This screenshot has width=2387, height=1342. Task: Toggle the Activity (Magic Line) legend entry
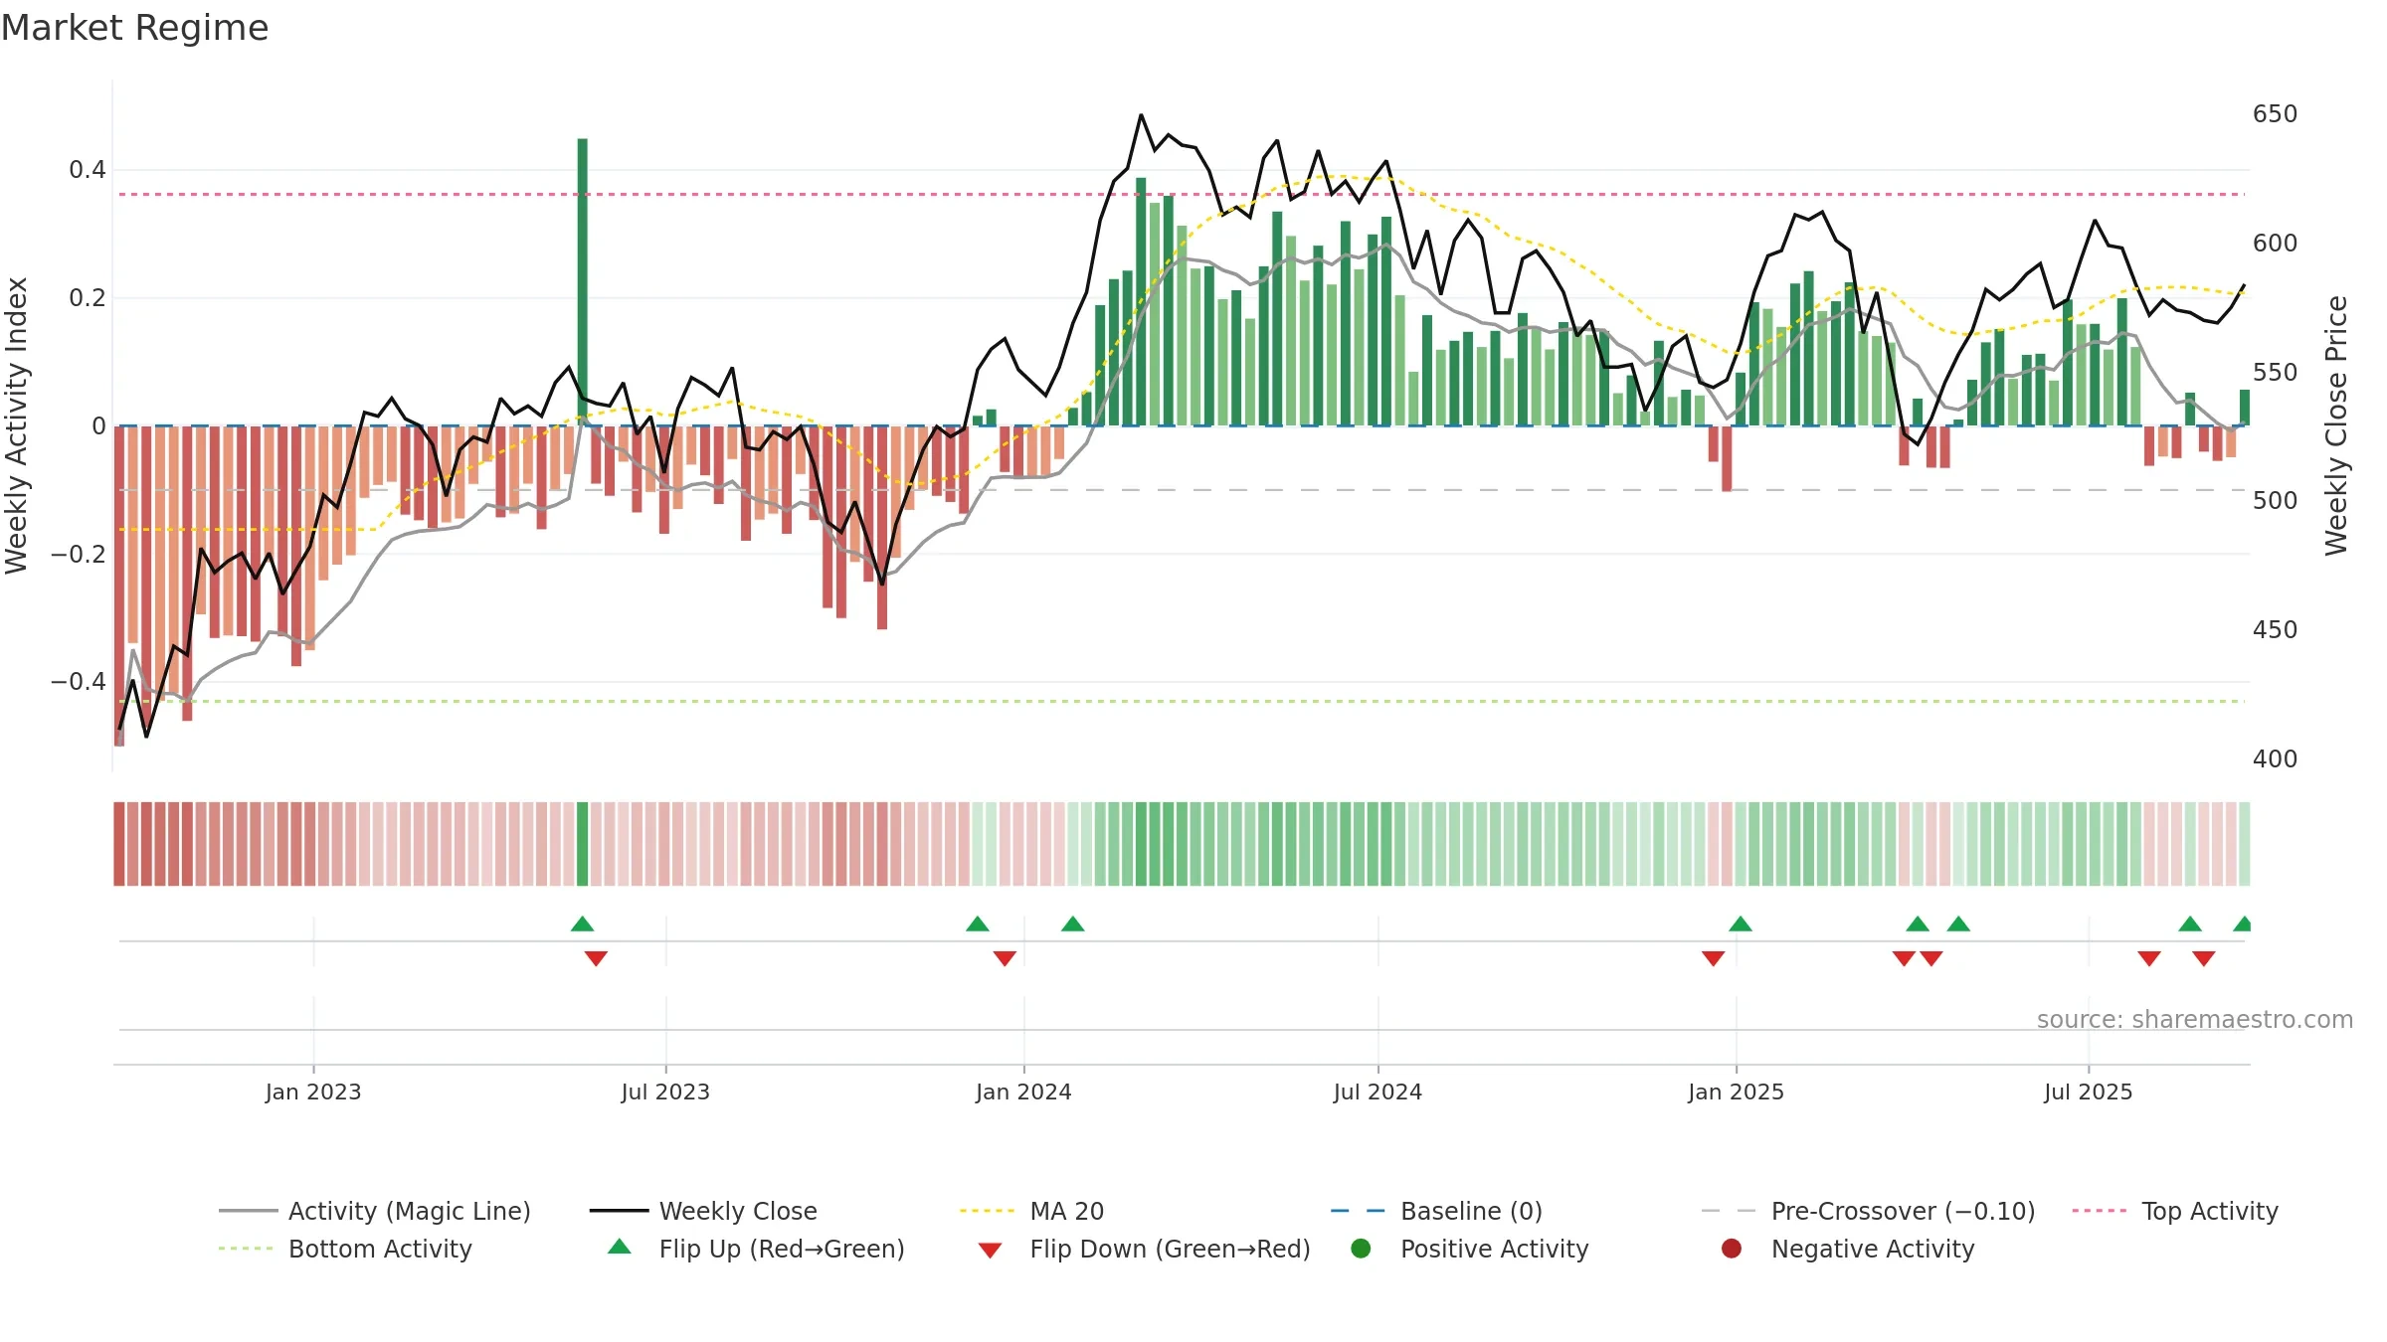coord(375,1211)
